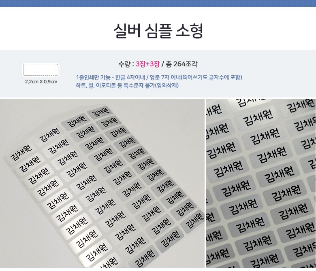The image size is (316, 271).
Task: Click the 영문 7자 이내 text segment
Action: (x=165, y=77)
